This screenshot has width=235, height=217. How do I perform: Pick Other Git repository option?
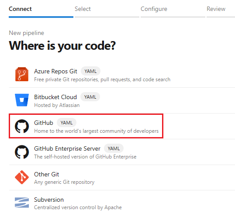pyautogui.click(x=122, y=178)
